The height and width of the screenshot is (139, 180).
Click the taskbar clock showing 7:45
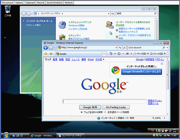click(x=174, y=136)
